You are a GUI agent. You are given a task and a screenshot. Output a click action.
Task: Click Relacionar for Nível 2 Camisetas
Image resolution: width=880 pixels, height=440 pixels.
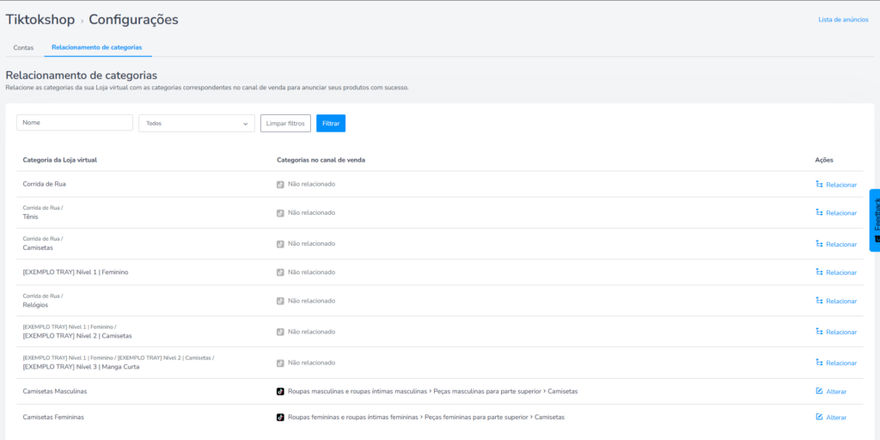[835, 332]
